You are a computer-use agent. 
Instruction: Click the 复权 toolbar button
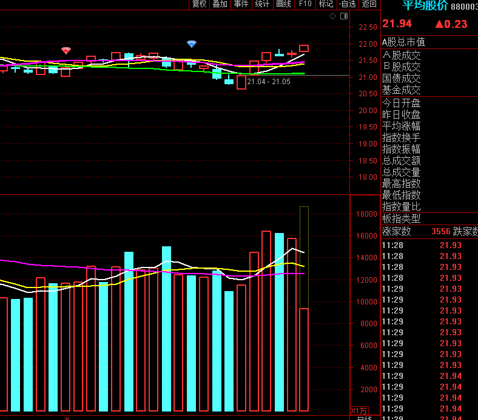point(200,4)
